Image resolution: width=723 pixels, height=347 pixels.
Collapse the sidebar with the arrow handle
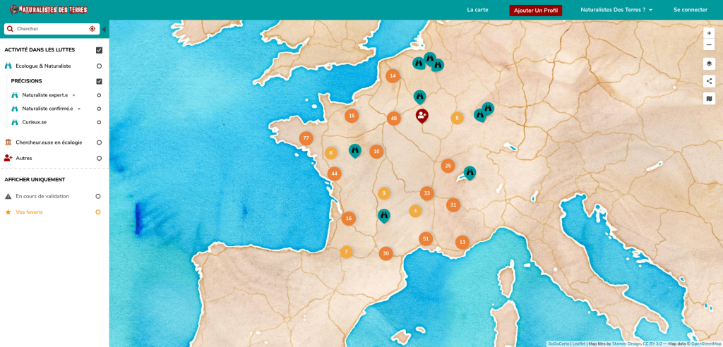[104, 29]
